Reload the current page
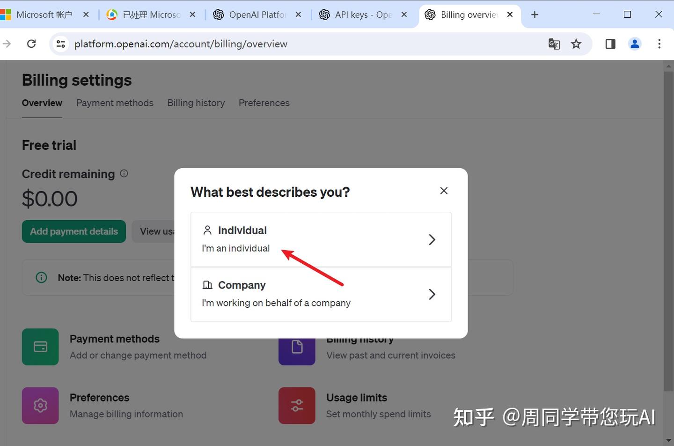The width and height of the screenshot is (674, 446). (31, 44)
